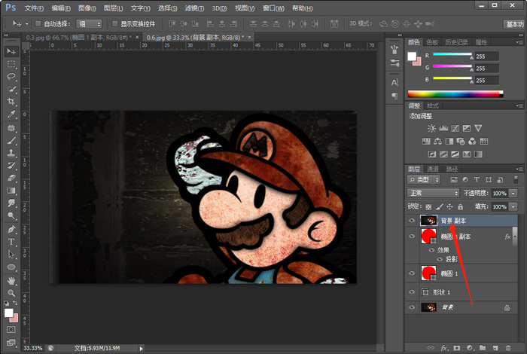Select the Spot Healing Brush tool
527x354 pixels.
coord(11,128)
